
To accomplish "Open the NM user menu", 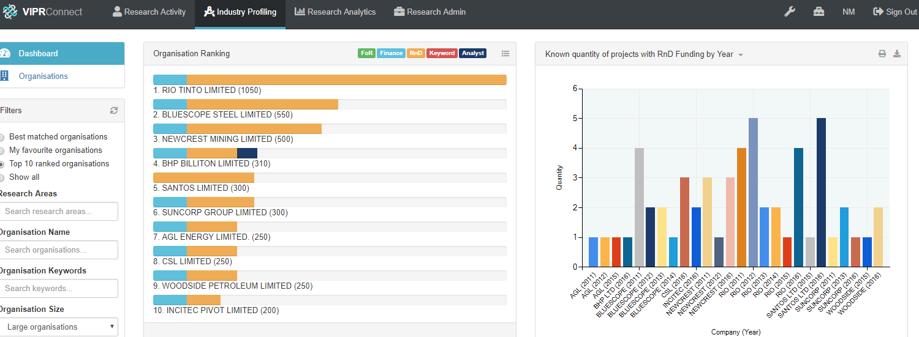I will (849, 12).
